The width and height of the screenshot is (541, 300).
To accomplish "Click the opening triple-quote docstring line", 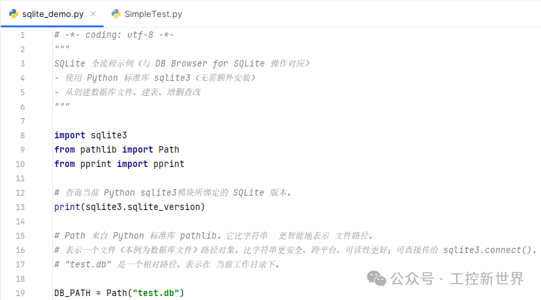I will [x=62, y=49].
